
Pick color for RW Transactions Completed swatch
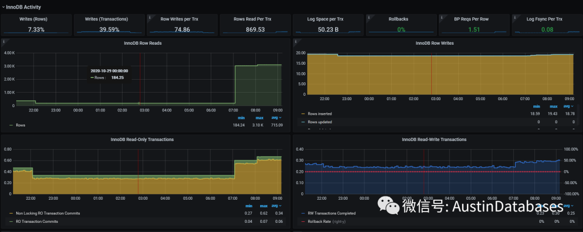tap(303, 213)
